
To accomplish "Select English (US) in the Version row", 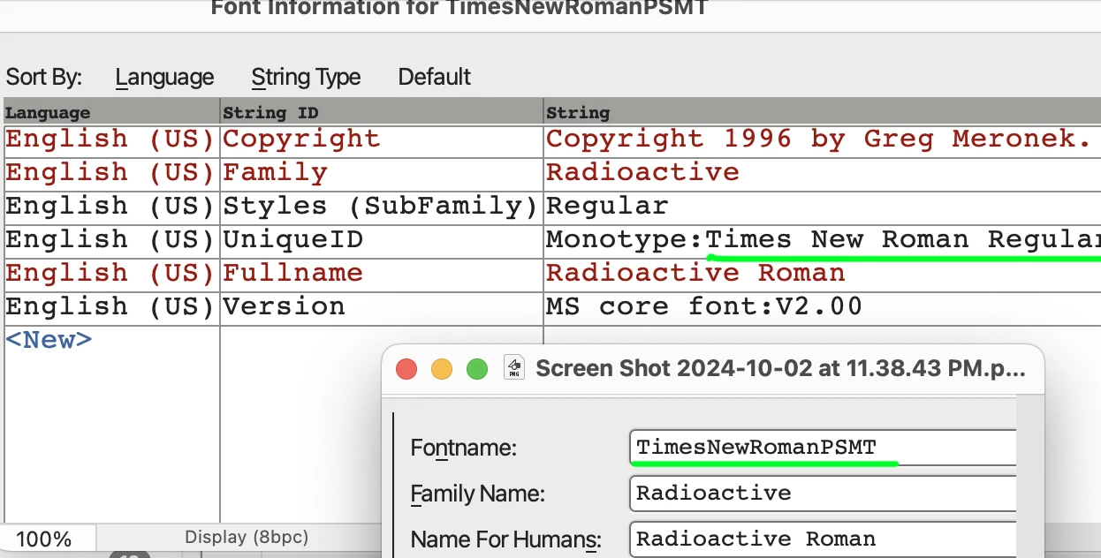I will tap(111, 306).
